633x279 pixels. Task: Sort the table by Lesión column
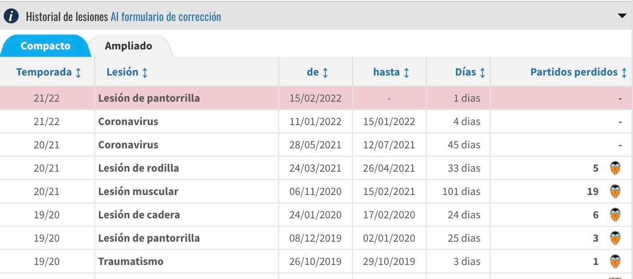click(127, 72)
